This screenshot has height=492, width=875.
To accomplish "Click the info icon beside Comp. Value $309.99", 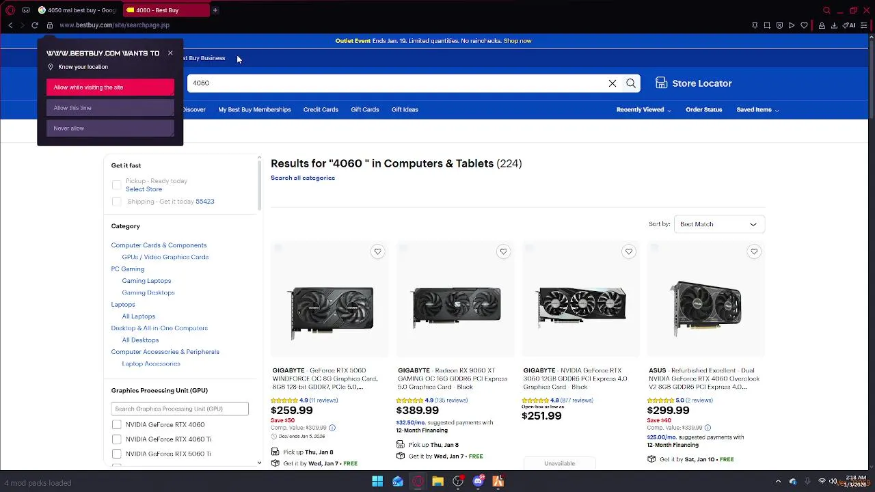I will click(x=332, y=428).
